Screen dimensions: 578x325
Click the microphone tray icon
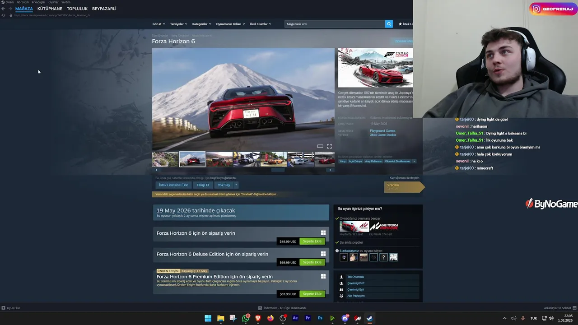[x=523, y=318]
